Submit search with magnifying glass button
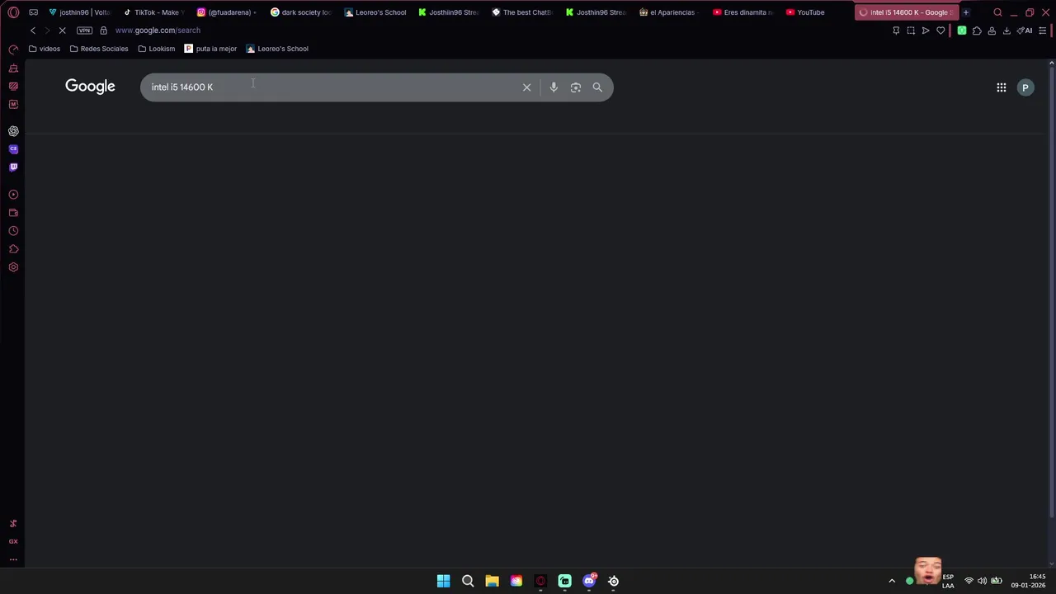Viewport: 1056px width, 594px height. tap(597, 87)
